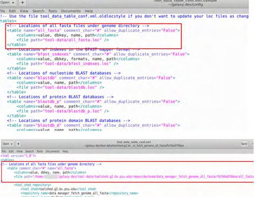Click plus new-tab button in bottom editor
Image resolution: width=254 pixels, height=197 pixels.
[18, 144]
